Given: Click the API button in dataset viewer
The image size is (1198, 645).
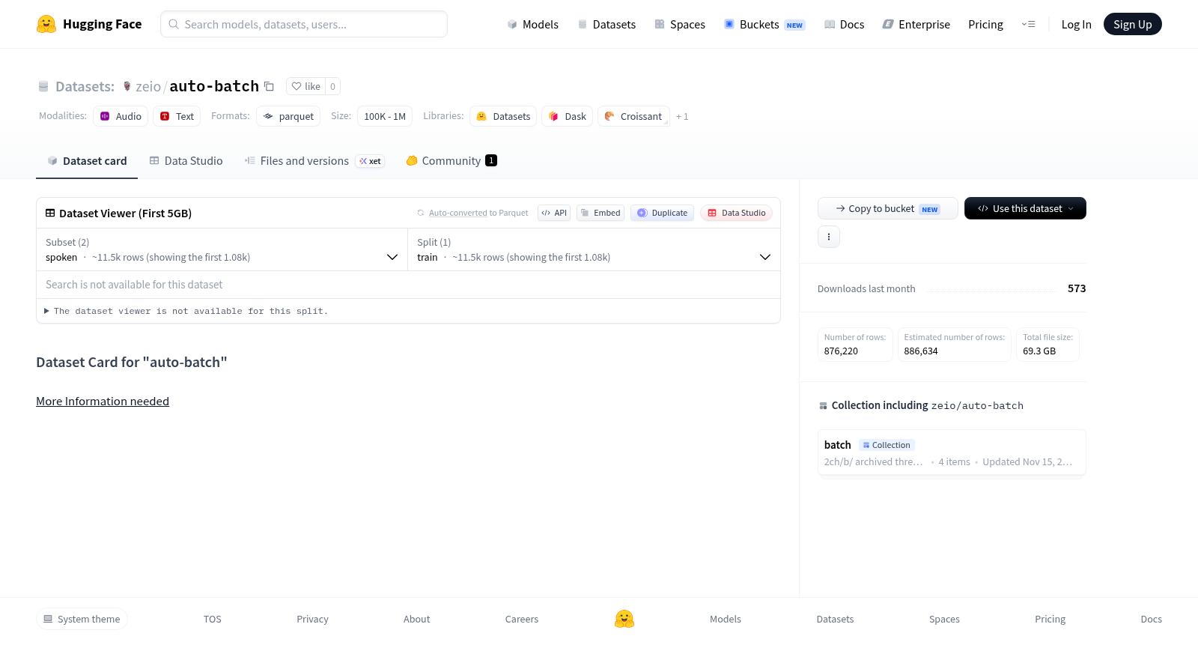Looking at the screenshot, I should click(x=554, y=213).
